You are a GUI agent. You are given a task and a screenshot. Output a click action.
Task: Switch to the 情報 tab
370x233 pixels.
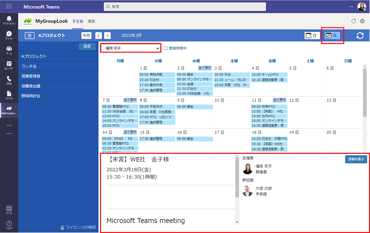point(91,21)
